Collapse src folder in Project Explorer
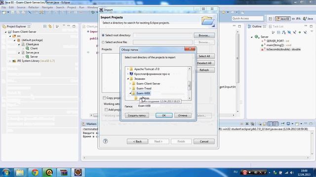Viewport: 316px width, 177px height. tap(10, 36)
